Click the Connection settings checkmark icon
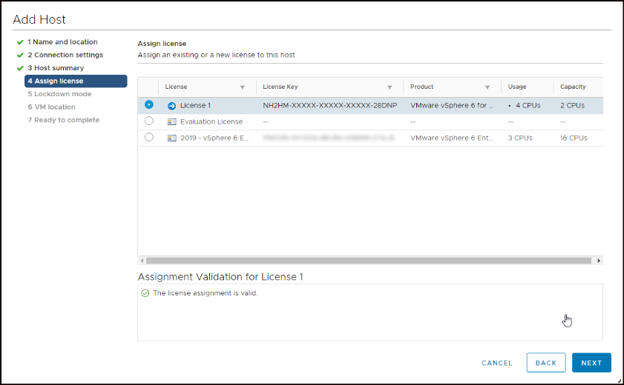Viewport: 624px width, 385px height. (20, 55)
